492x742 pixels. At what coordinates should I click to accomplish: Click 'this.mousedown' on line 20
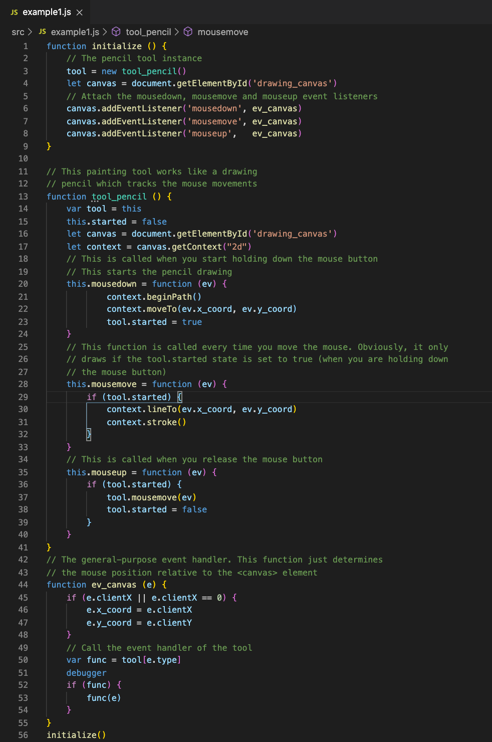click(x=102, y=284)
